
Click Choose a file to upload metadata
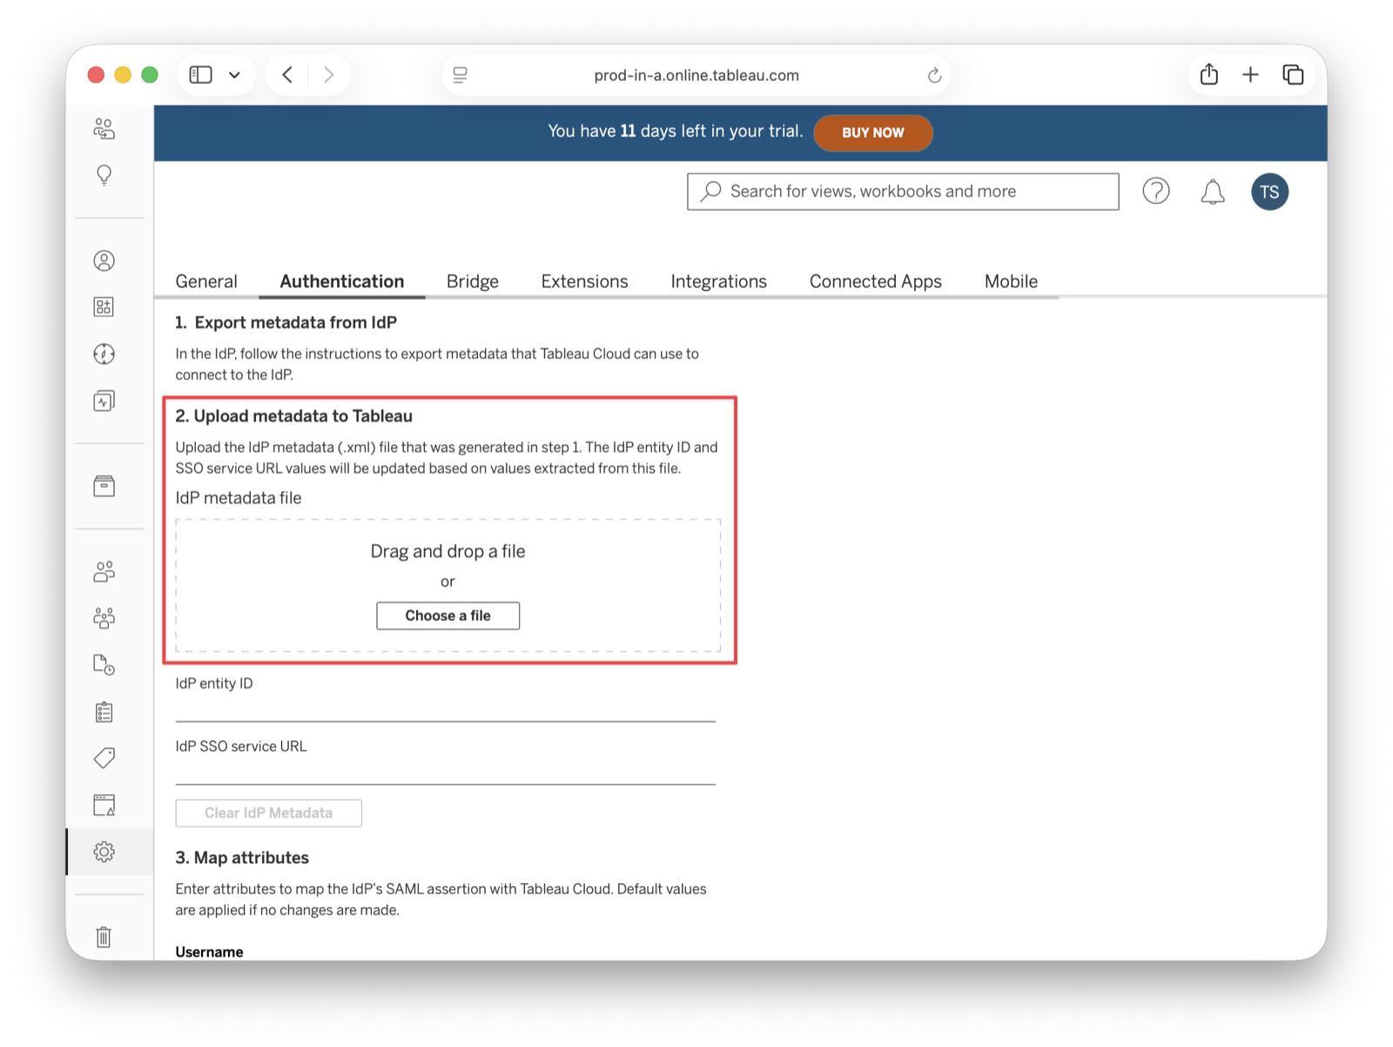click(448, 615)
